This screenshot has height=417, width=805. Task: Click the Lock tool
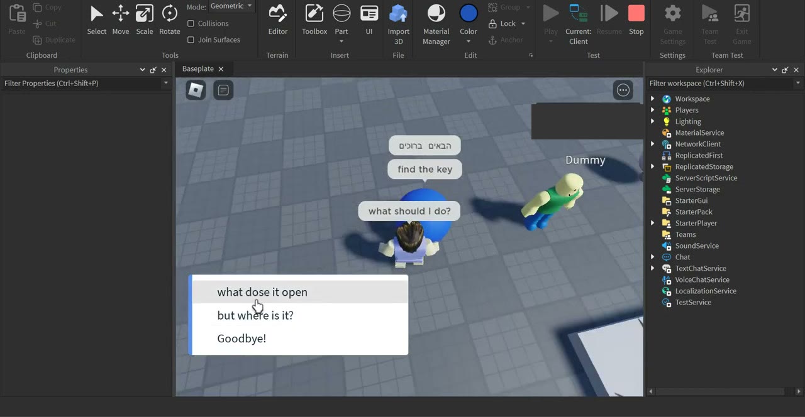coord(502,23)
